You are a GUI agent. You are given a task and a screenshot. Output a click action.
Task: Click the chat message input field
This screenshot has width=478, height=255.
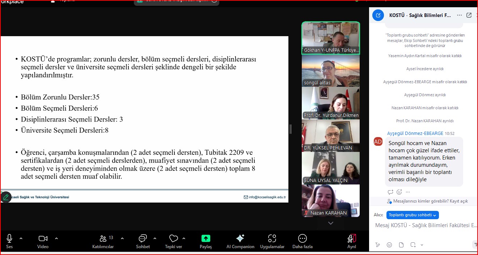(x=426, y=225)
